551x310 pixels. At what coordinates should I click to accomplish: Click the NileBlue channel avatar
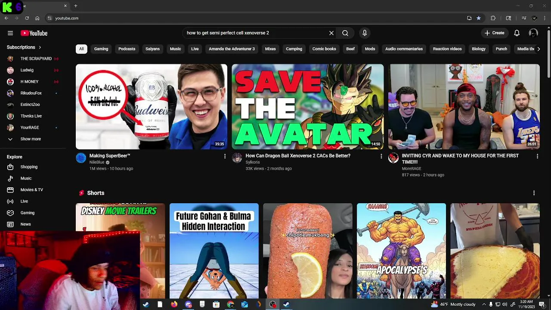click(81, 158)
